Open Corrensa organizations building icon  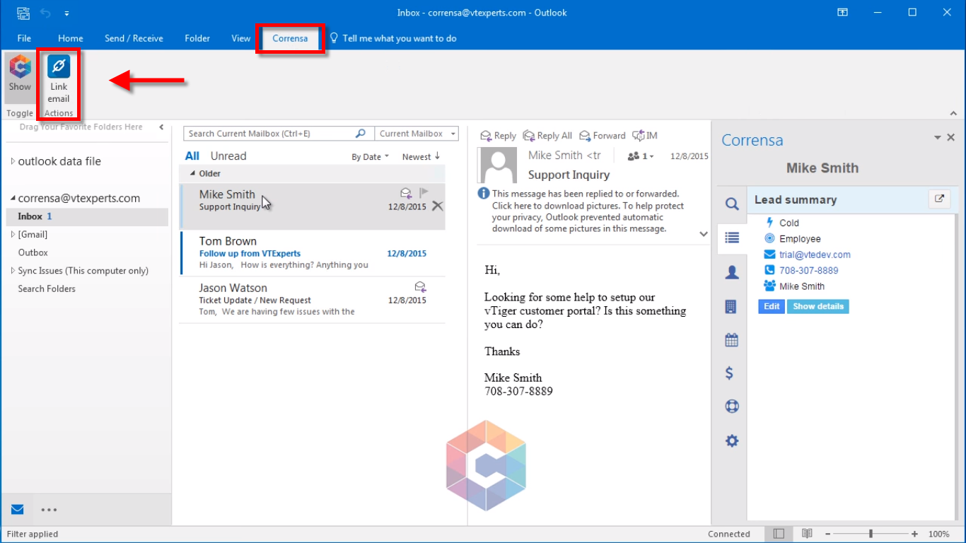(732, 306)
